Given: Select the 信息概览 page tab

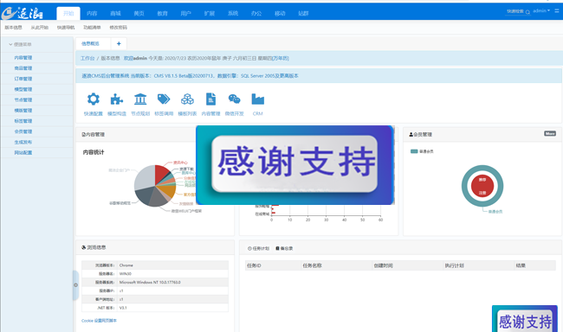Looking at the screenshot, I should point(90,44).
